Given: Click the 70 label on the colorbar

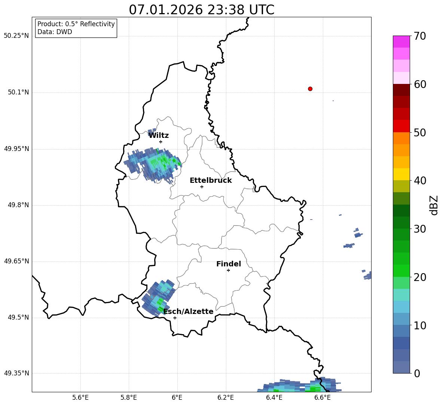Looking at the screenshot, I should coord(420,36).
